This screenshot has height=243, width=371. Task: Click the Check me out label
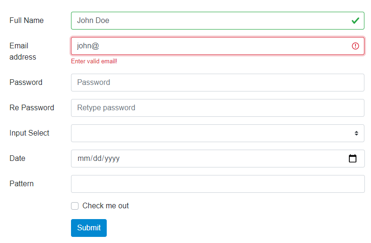tap(105, 206)
